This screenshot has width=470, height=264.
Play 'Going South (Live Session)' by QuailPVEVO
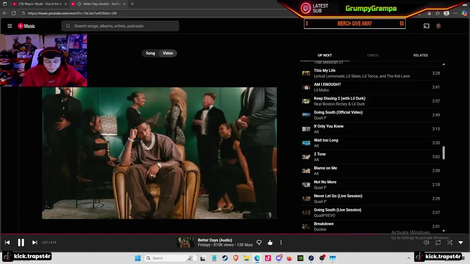(x=371, y=213)
